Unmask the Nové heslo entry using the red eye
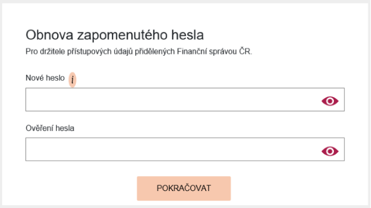The image size is (371, 208). click(330, 101)
